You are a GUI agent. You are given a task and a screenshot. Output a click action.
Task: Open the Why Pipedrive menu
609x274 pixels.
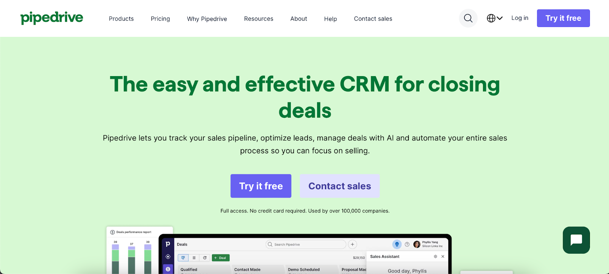point(207,19)
